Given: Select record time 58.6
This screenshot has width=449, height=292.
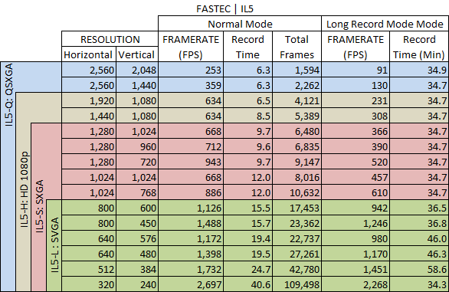Looking at the screenshot, I should [419, 269].
